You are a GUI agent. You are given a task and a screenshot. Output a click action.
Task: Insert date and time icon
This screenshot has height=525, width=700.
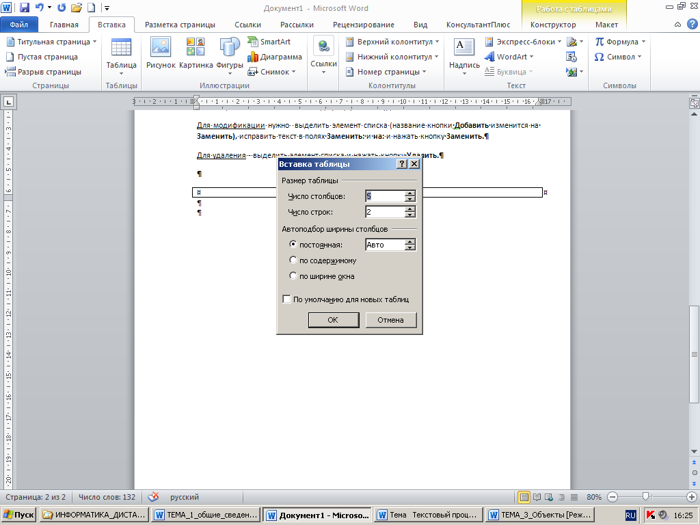point(571,57)
